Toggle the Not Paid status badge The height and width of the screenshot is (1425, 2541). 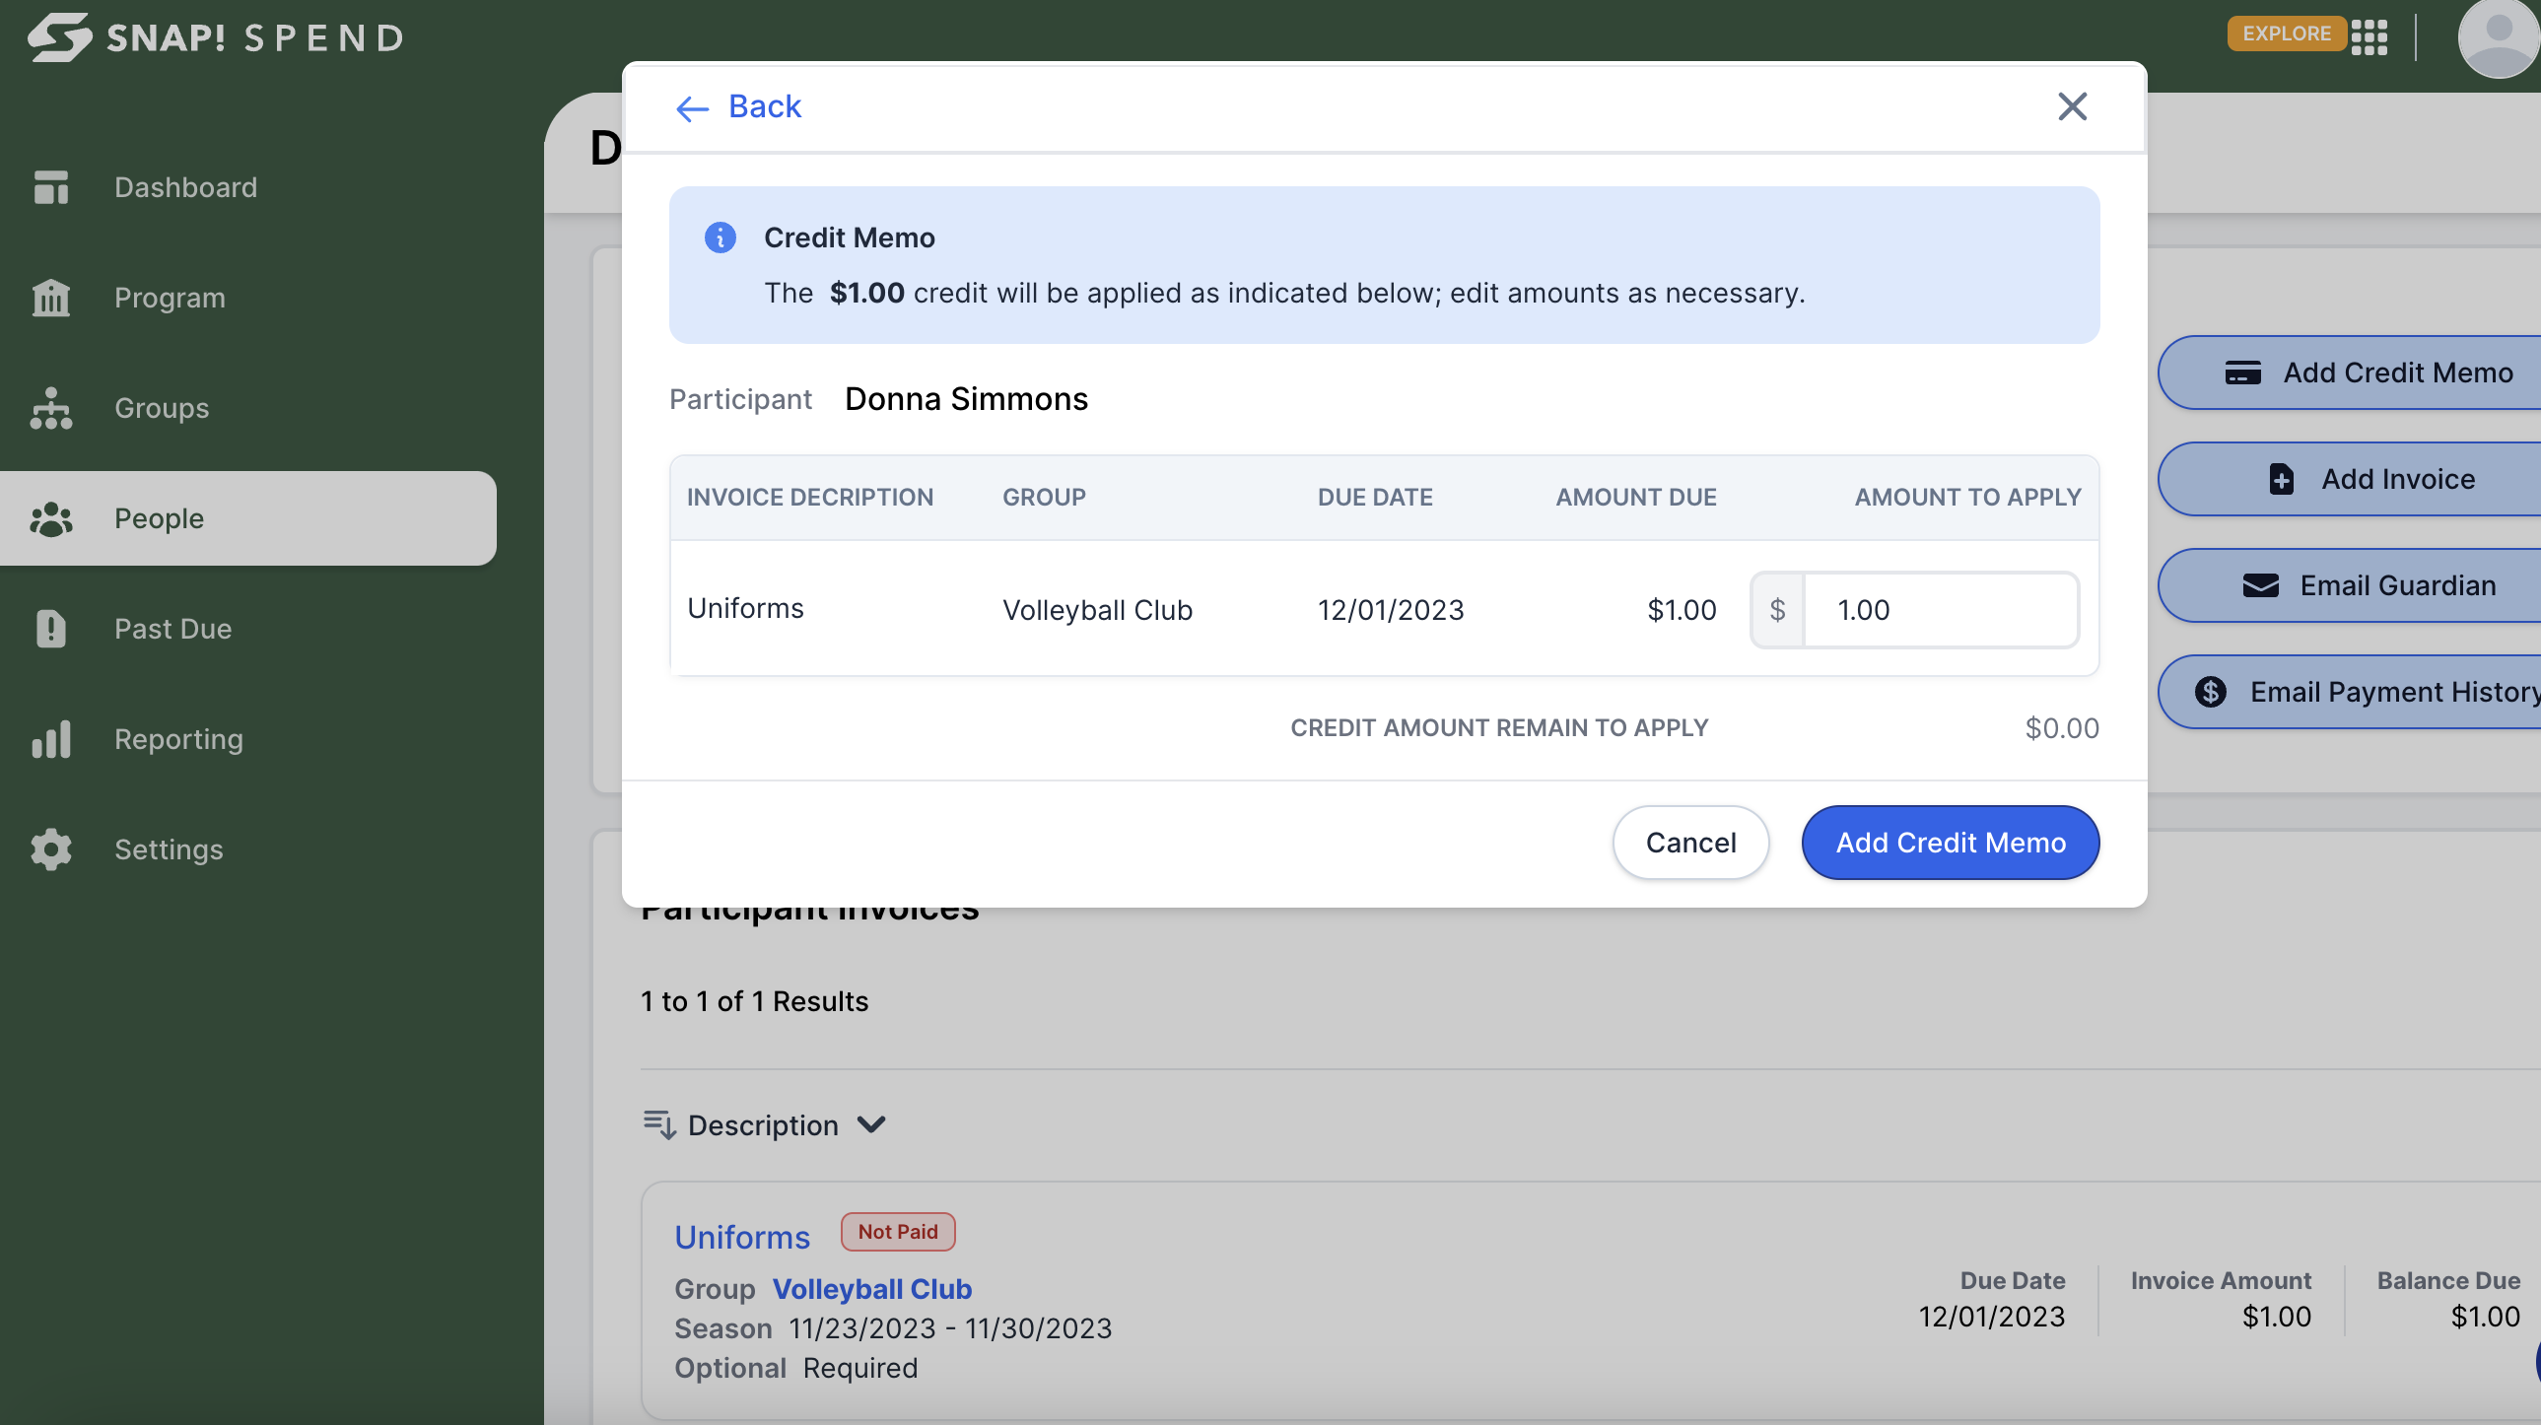click(895, 1230)
